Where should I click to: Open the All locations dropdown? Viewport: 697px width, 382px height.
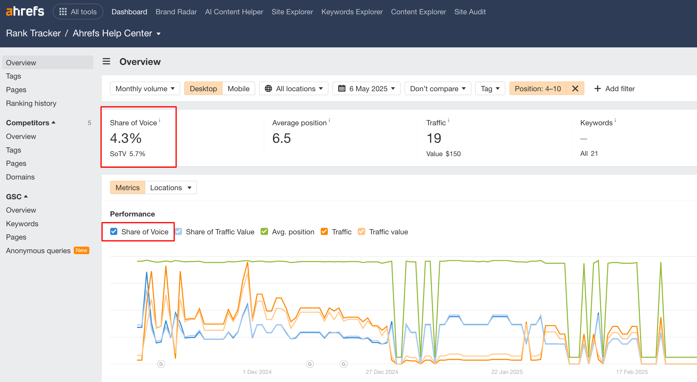click(294, 88)
